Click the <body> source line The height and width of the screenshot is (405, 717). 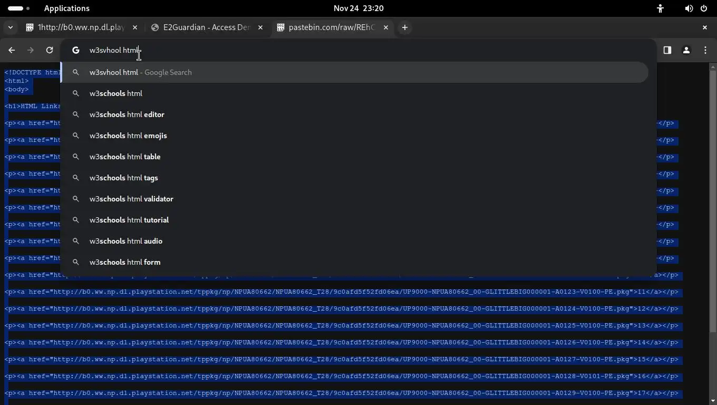coord(16,89)
